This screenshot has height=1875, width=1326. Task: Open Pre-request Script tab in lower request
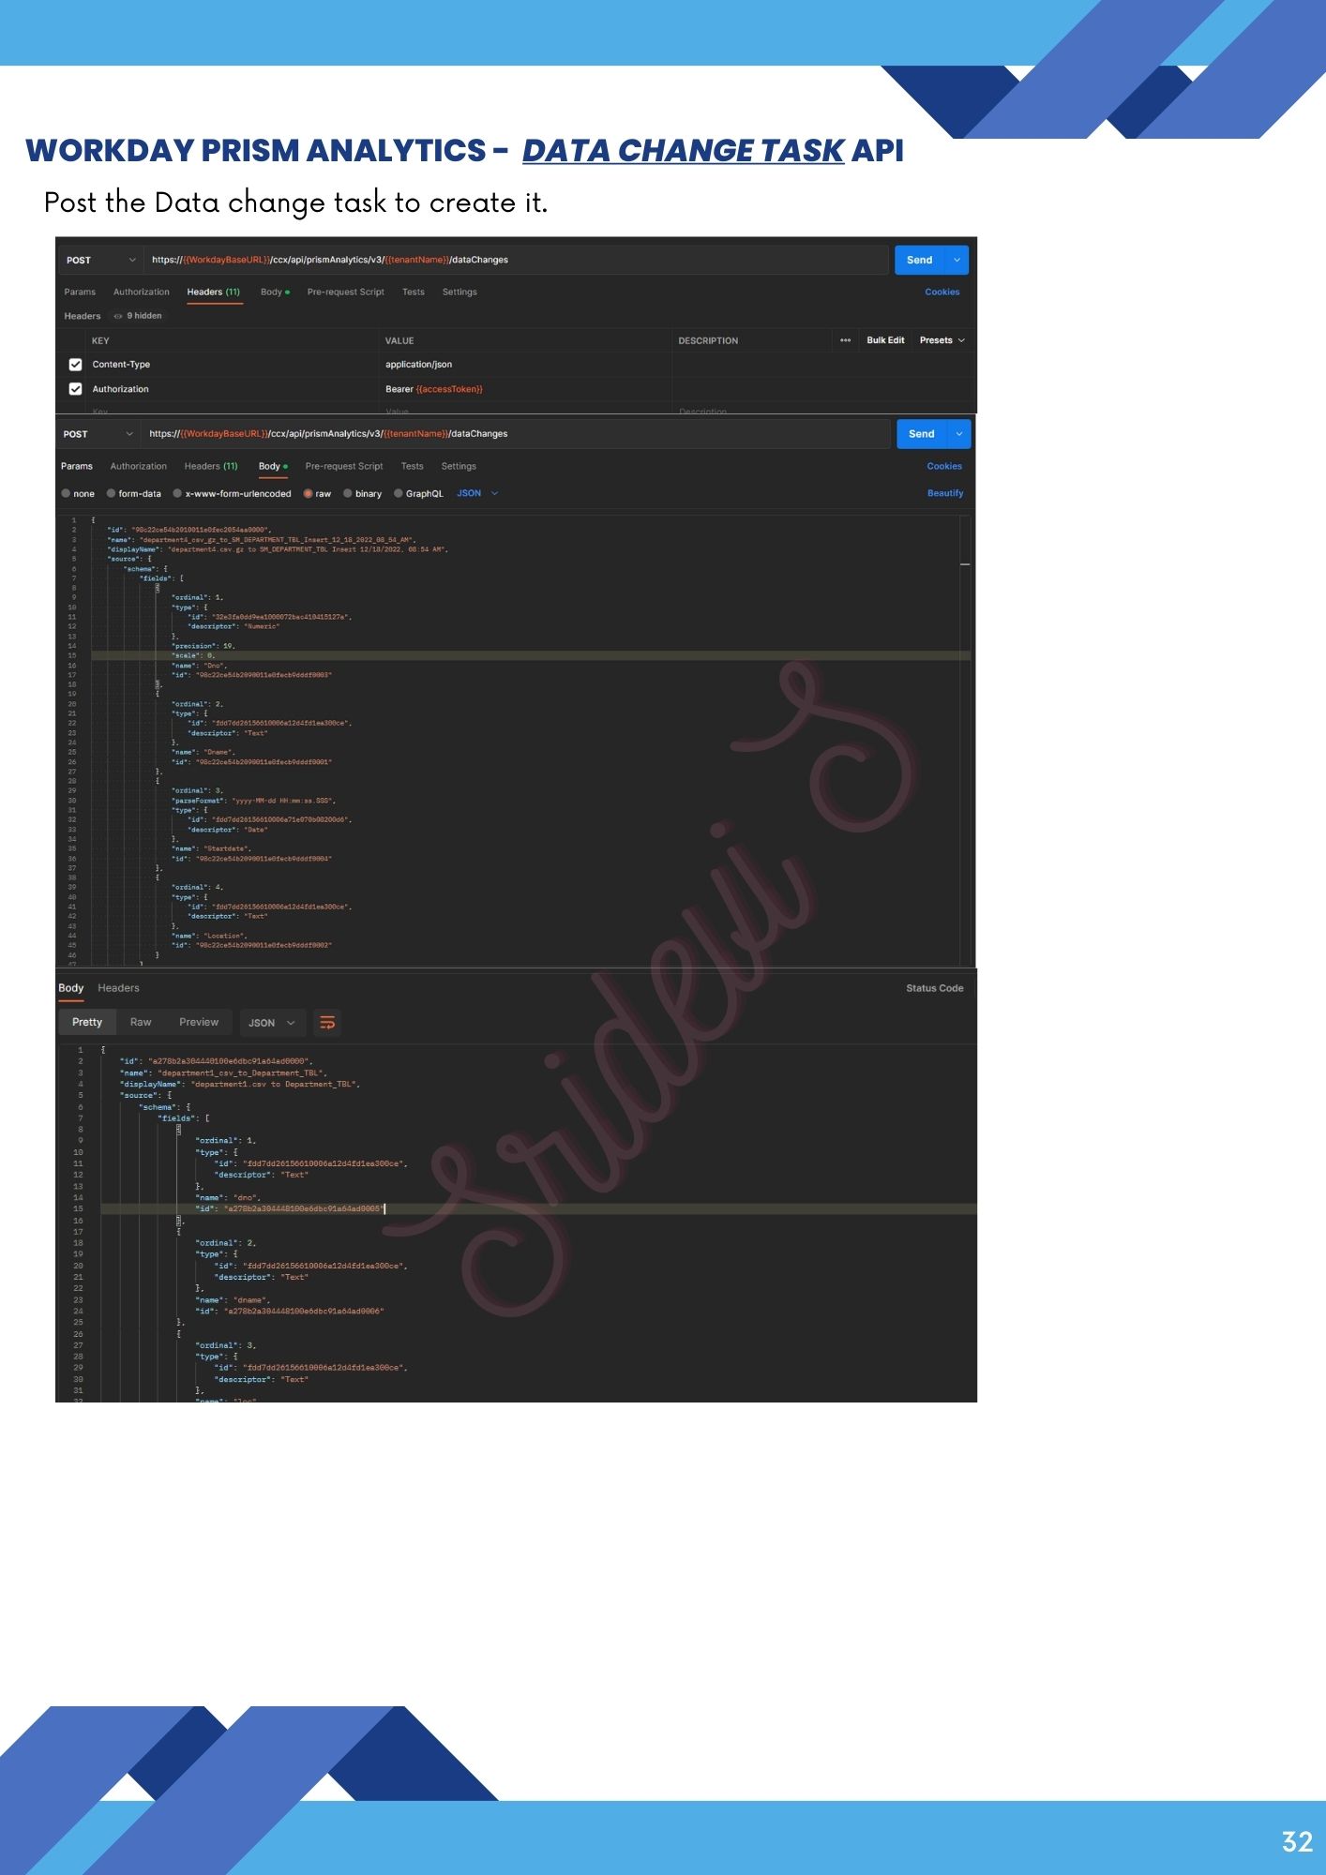(344, 466)
